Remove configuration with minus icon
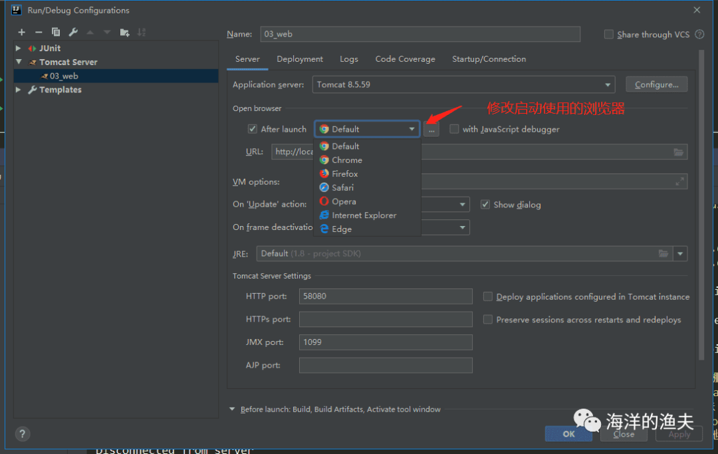 click(39, 32)
